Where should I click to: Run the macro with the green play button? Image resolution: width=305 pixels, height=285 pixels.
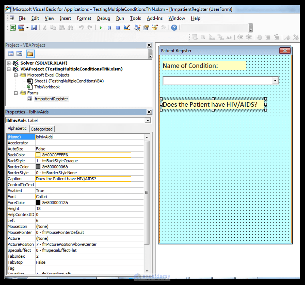pos(101,28)
